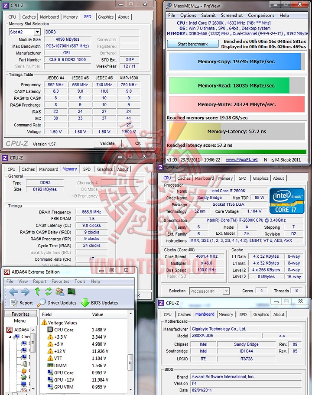Click the MaxxMEM title bar icon
Image resolution: width=312 pixels, height=395 pixels.
coord(169,6)
